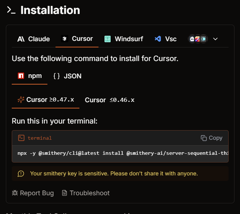Image resolution: width=240 pixels, height=214 pixels.
Task: Choose the Cursor ≤0.46.x version tab
Action: (x=110, y=100)
